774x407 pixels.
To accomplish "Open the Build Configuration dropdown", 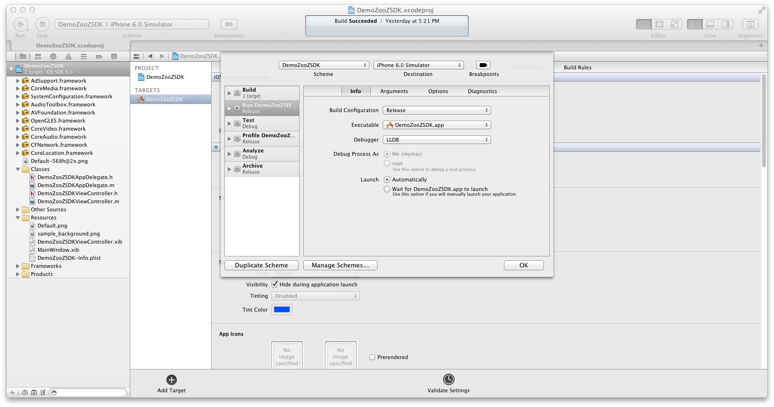I will 436,110.
